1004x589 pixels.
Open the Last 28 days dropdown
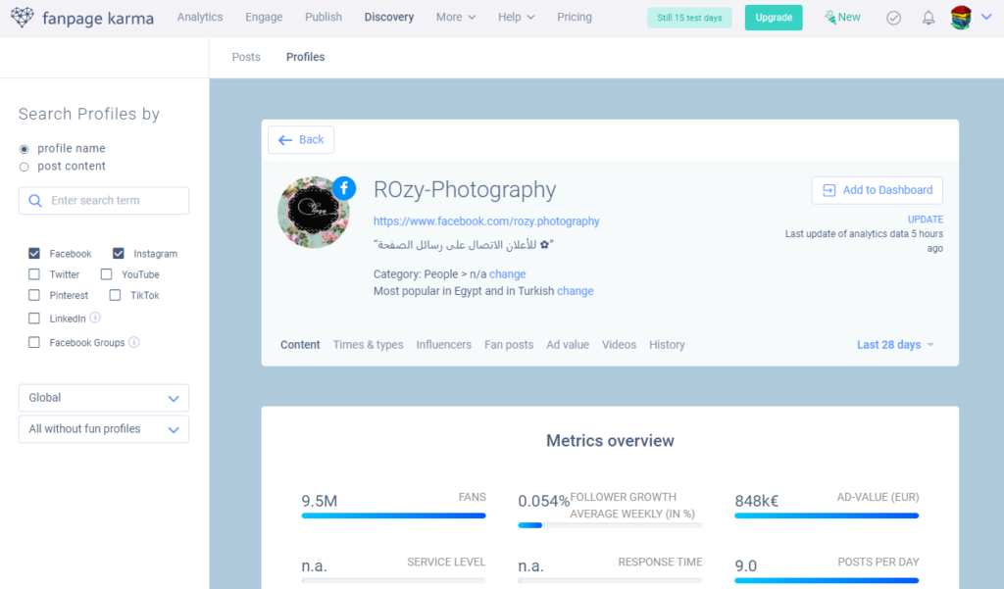tap(895, 345)
